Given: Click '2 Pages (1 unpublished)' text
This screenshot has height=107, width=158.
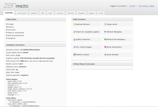Looking at the screenshot, I should pyautogui.click(x=15, y=33).
